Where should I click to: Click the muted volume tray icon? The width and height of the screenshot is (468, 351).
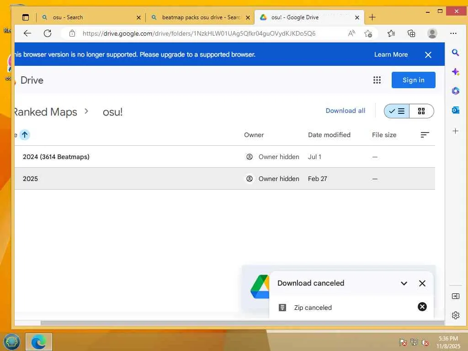[425, 342]
